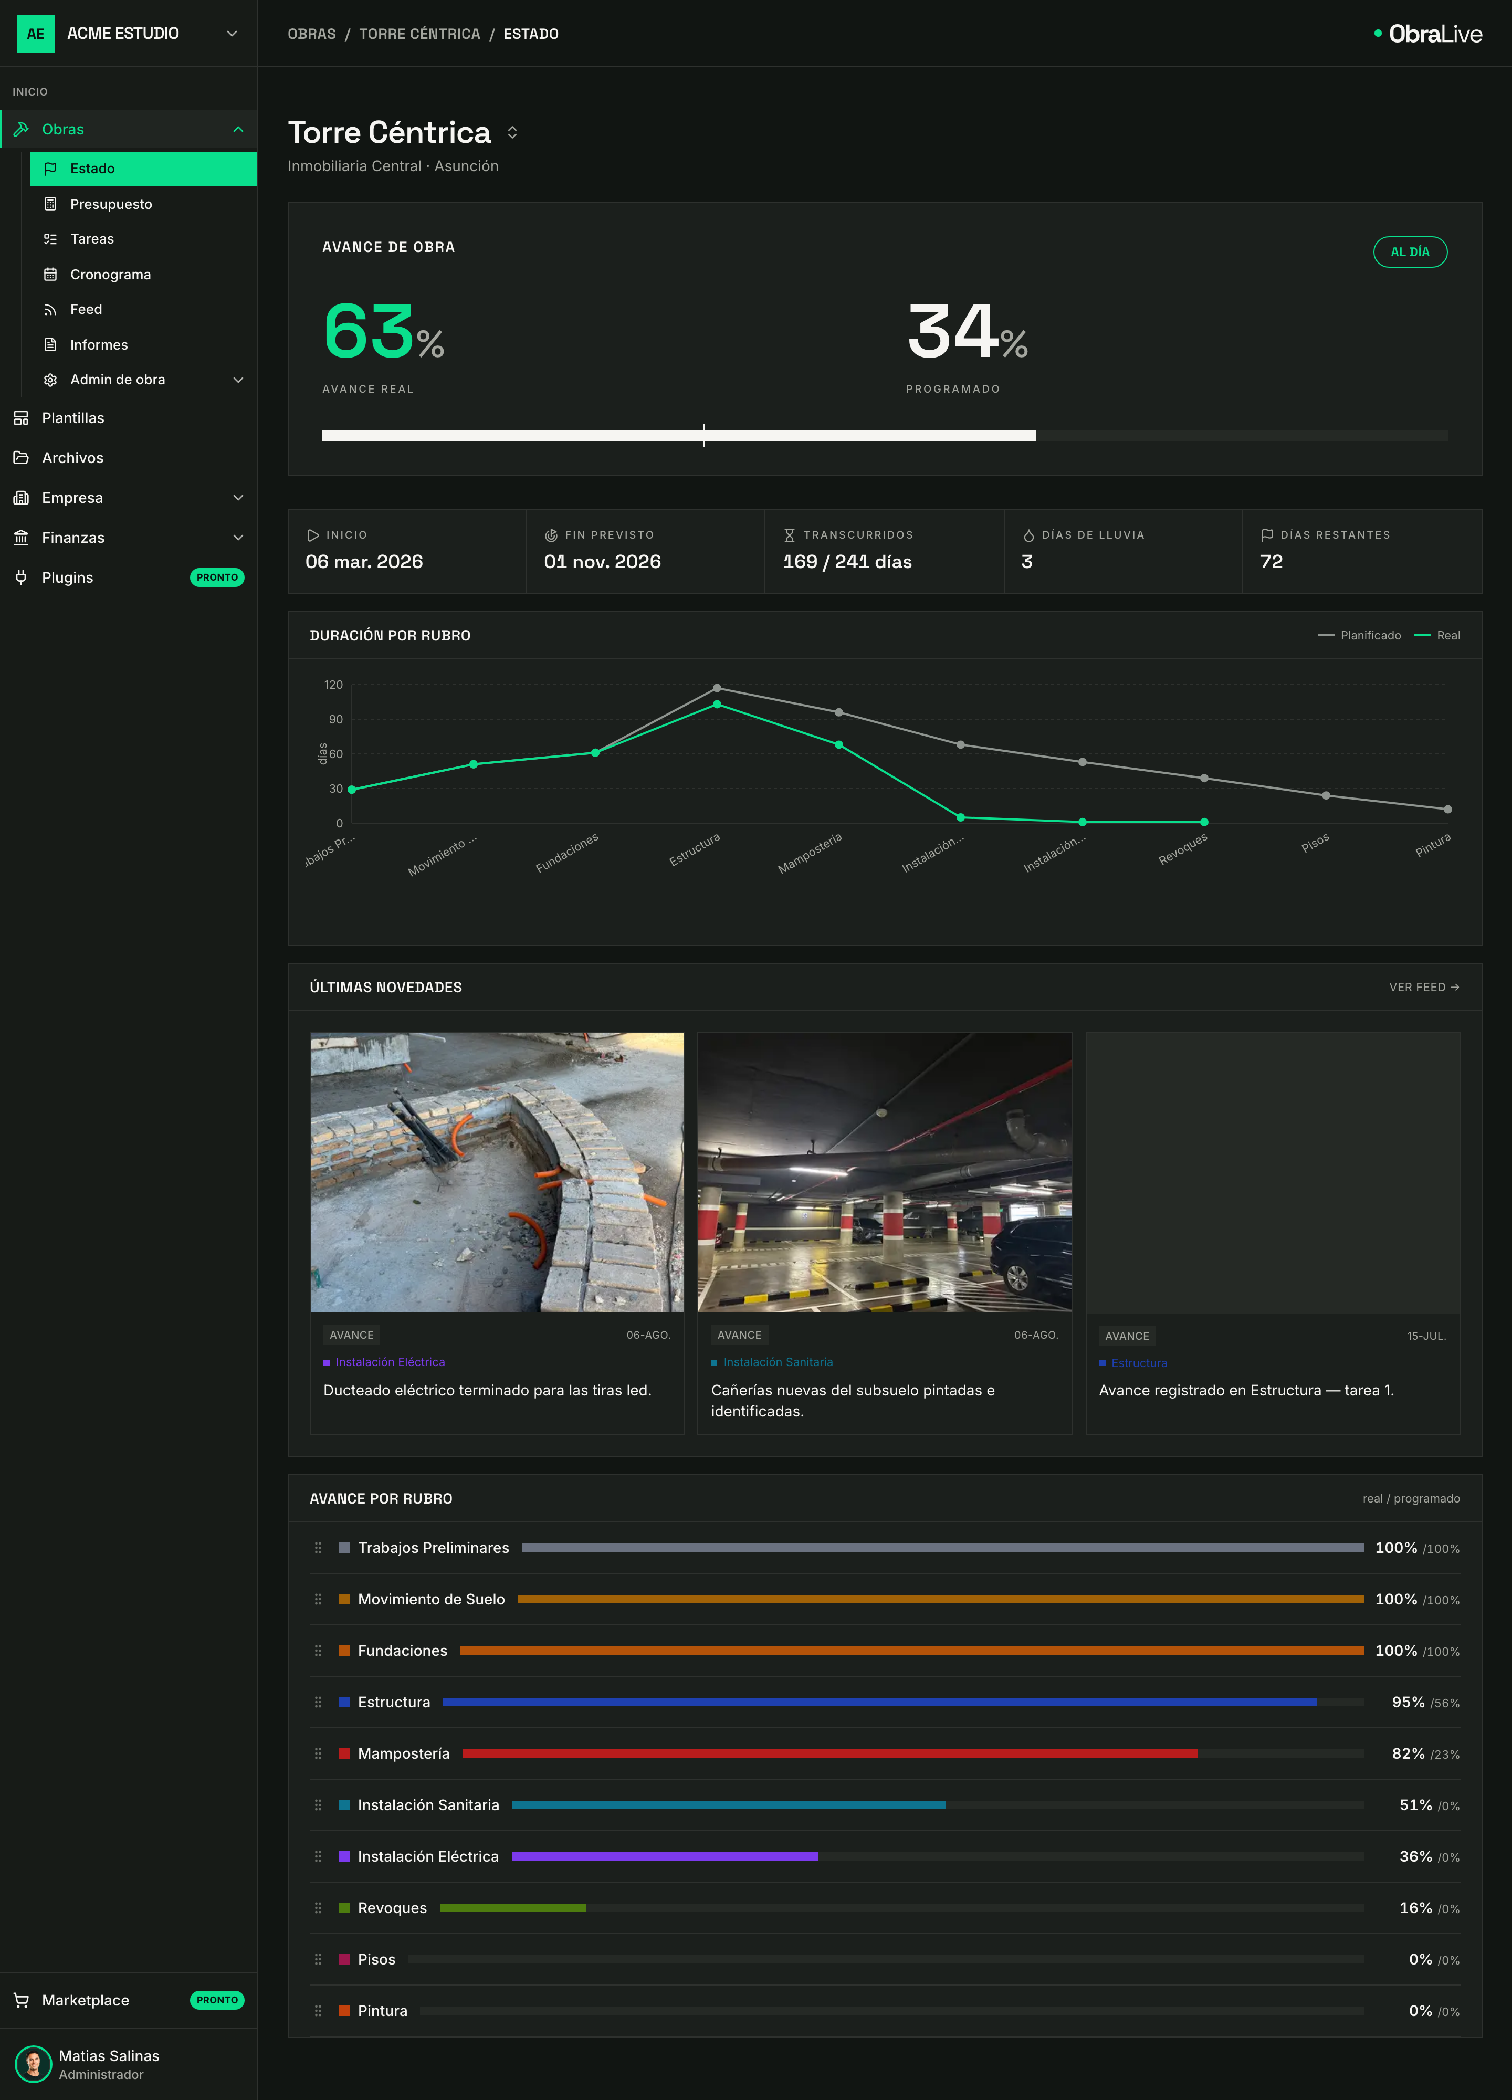Click the TORRE CÉNTRICA breadcrumb
Viewport: 1512px width, 2100px height.
(419, 33)
